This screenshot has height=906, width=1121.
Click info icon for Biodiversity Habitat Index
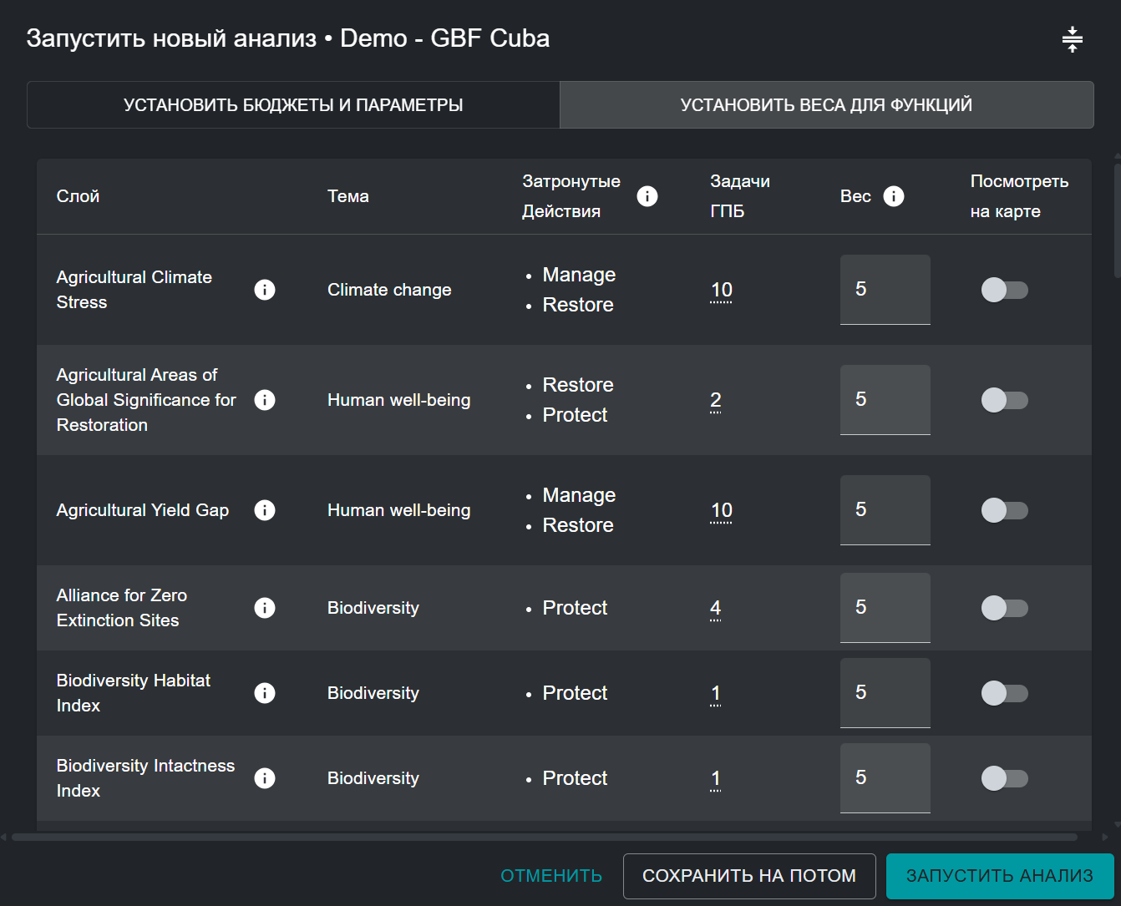pyautogui.click(x=265, y=693)
